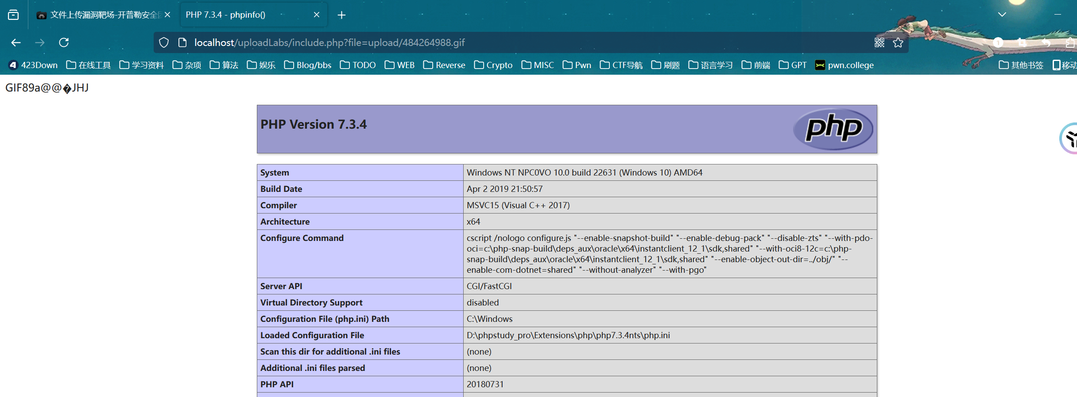Open the 423Down bookmark
1077x397 pixels.
tap(33, 65)
